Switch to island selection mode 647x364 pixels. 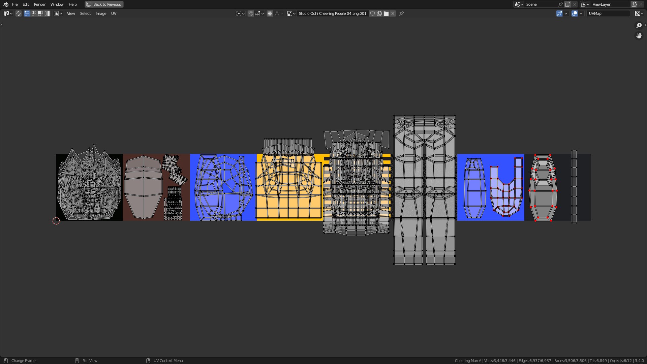pos(47,13)
